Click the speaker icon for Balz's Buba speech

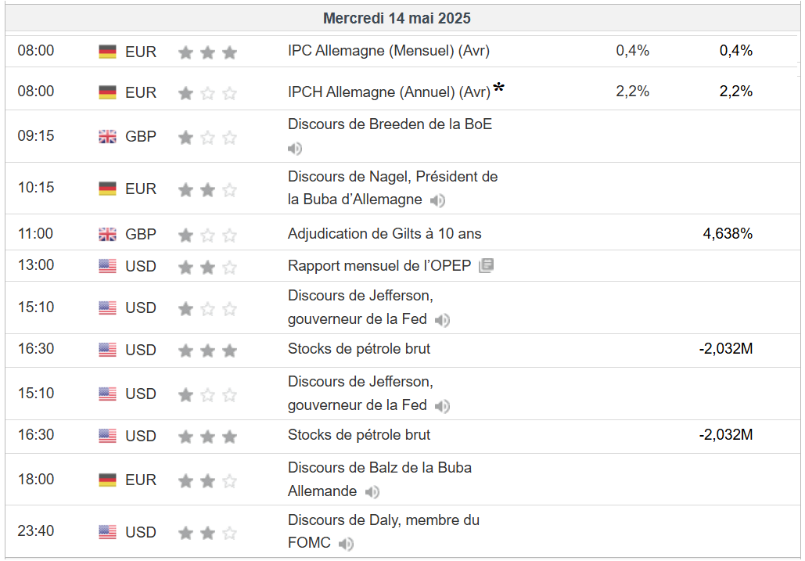(x=372, y=491)
